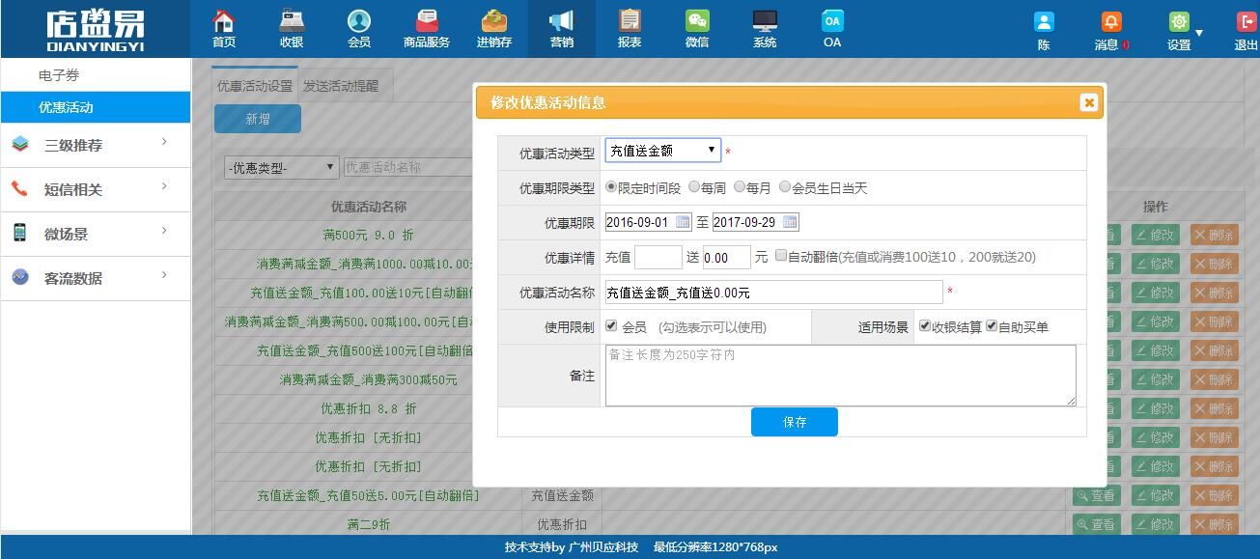
Task: Click 删除 for row 满500元 9.0 折
Action: [x=1215, y=235]
